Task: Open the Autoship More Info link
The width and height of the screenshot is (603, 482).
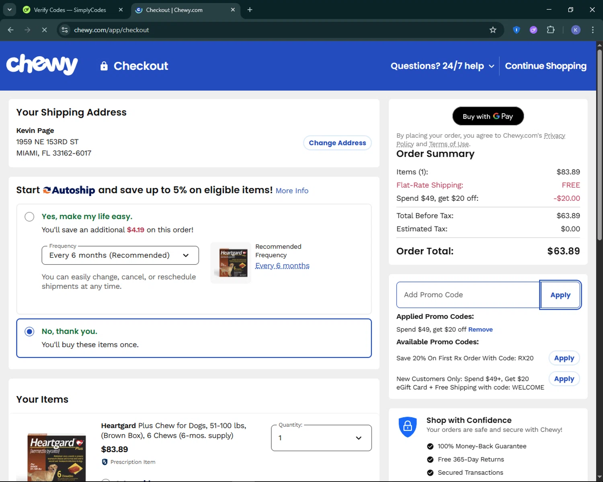Action: tap(292, 191)
